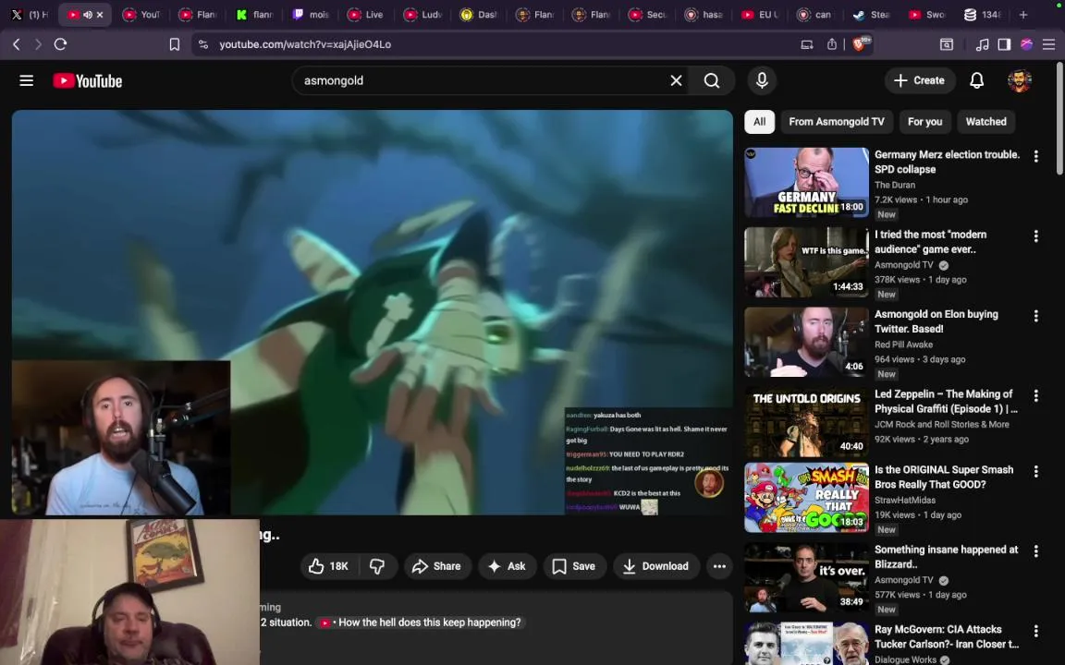The image size is (1065, 665).
Task: Focus the browser address bar URL
Action: point(305,44)
